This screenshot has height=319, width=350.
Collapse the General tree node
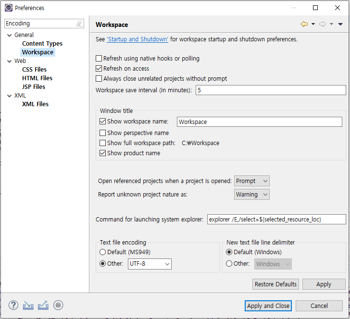point(10,35)
